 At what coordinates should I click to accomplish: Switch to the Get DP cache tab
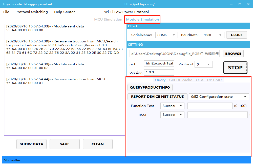(x=180, y=80)
